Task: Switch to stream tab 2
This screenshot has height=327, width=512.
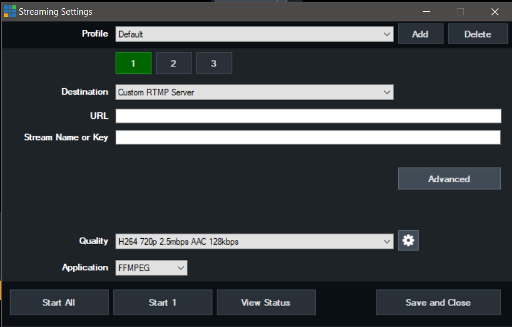Action: (174, 63)
